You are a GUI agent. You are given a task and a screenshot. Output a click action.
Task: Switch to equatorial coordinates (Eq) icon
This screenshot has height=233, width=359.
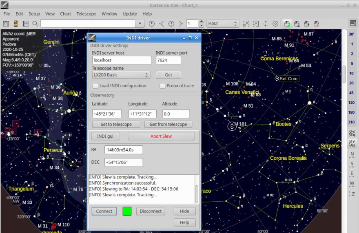(x=352, y=133)
